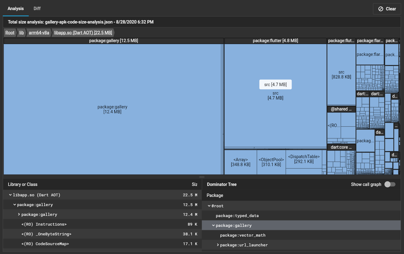Click the Package column header

pyautogui.click(x=215, y=195)
